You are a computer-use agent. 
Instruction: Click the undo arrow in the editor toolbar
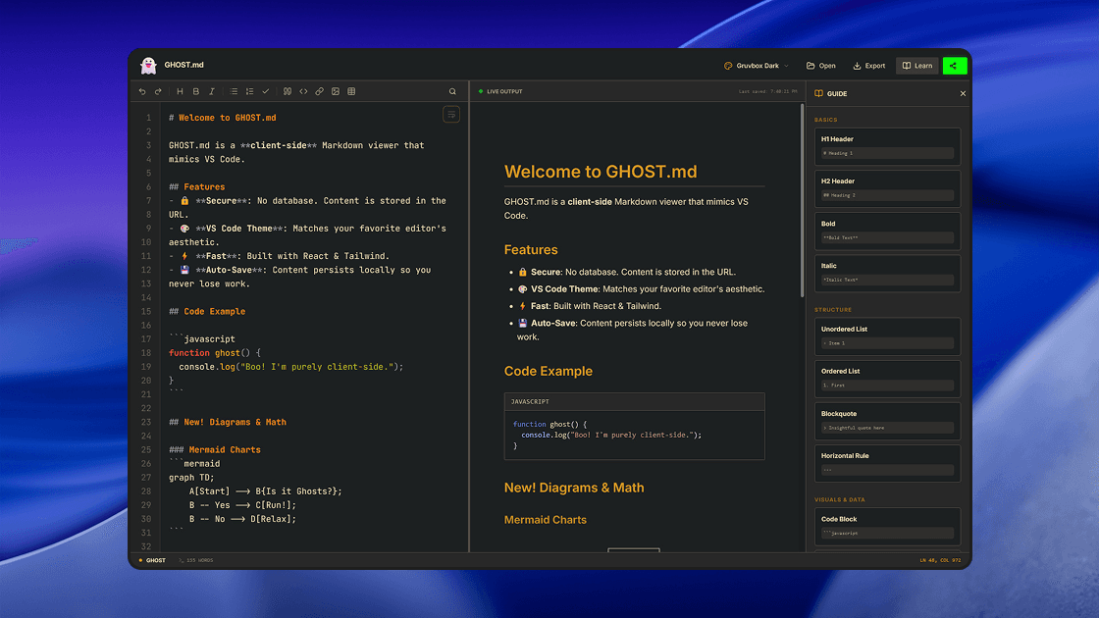coord(142,92)
